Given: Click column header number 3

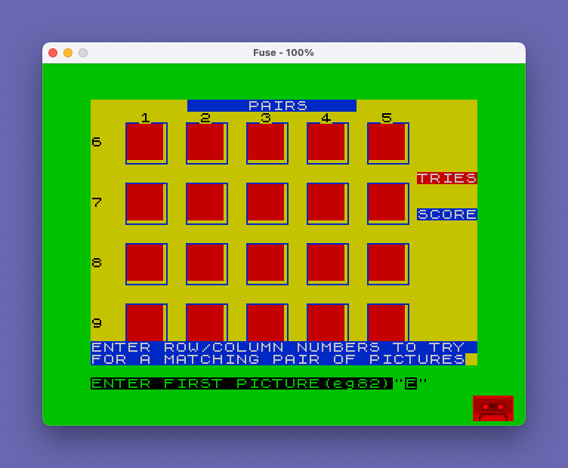Looking at the screenshot, I should (266, 118).
